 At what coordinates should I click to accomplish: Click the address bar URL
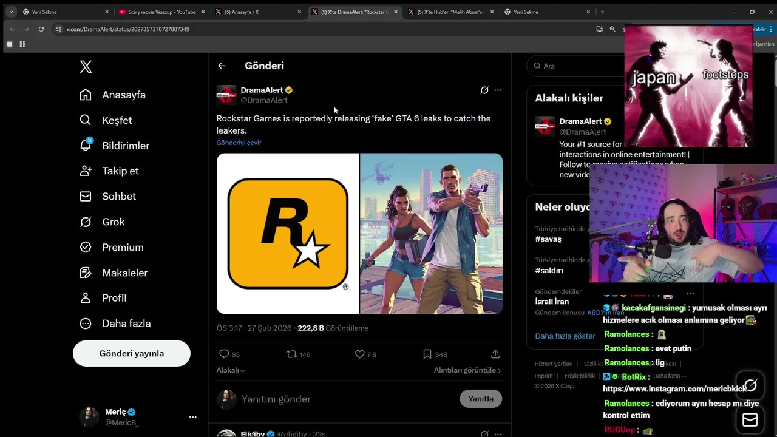click(x=128, y=29)
